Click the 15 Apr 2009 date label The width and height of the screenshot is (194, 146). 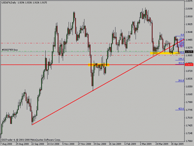(177, 144)
